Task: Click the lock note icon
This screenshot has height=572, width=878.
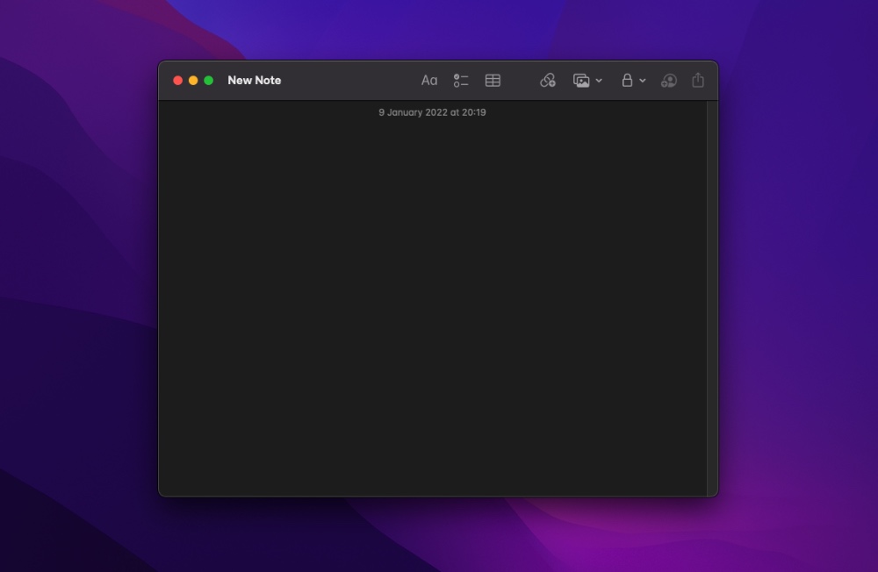Action: [x=627, y=81]
